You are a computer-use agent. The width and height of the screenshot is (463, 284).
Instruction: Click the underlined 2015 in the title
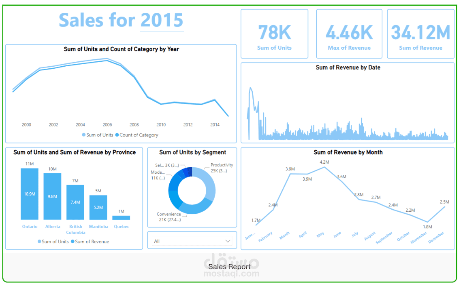point(162,20)
